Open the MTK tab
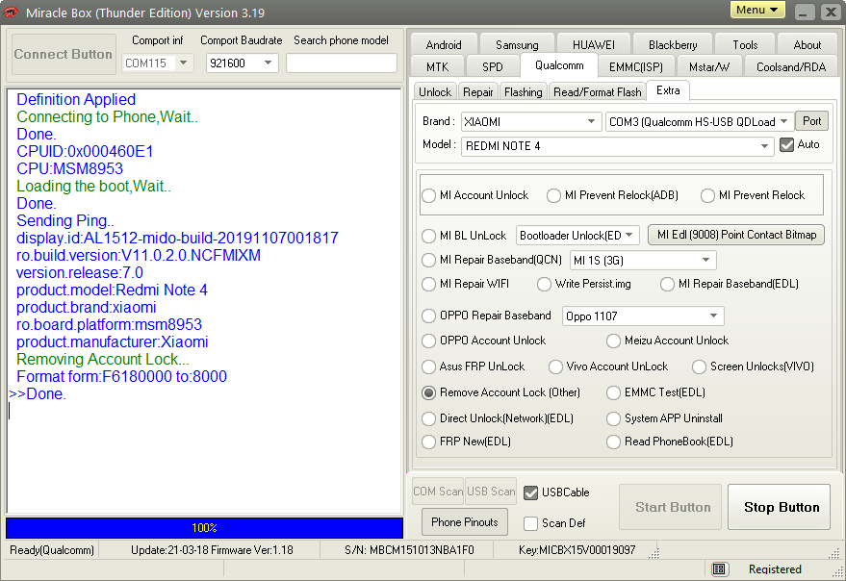 click(437, 67)
